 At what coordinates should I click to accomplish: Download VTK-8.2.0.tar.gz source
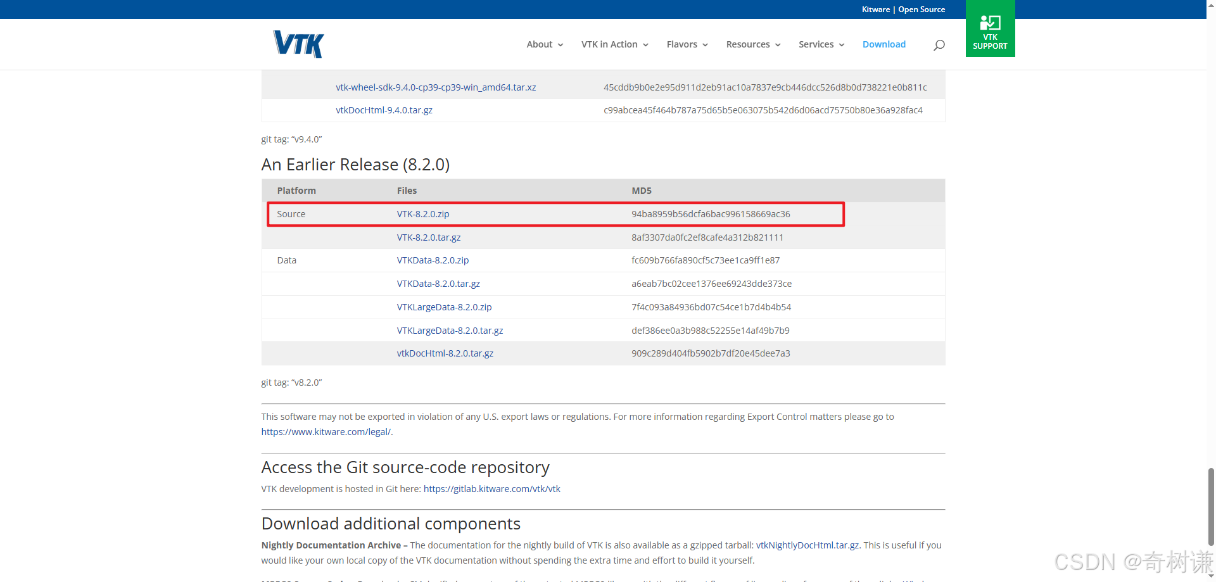[429, 237]
